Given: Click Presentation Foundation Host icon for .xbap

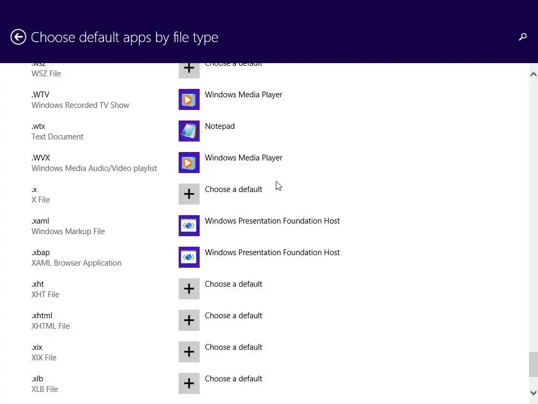Looking at the screenshot, I should [x=189, y=257].
